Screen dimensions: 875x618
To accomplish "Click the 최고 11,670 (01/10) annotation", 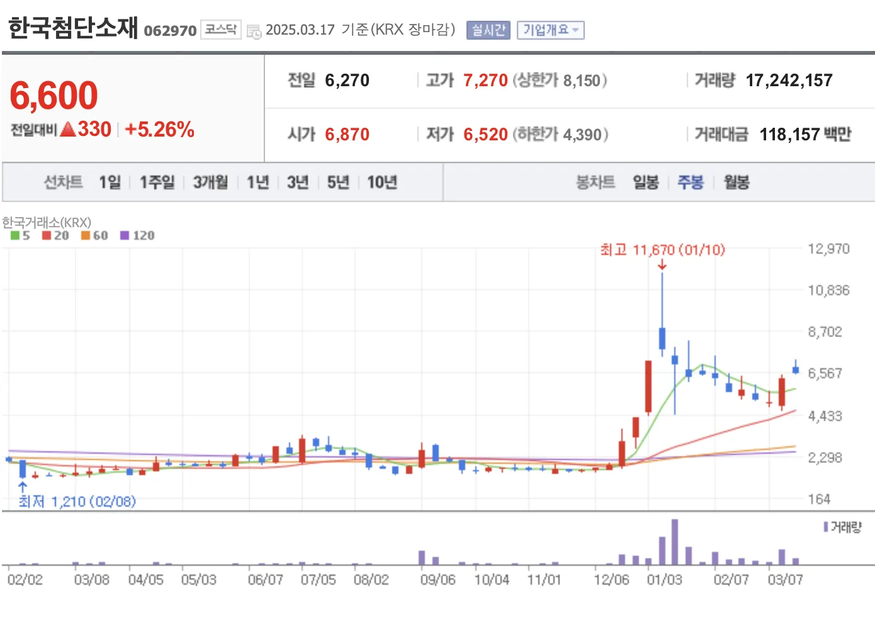I will 662,250.
